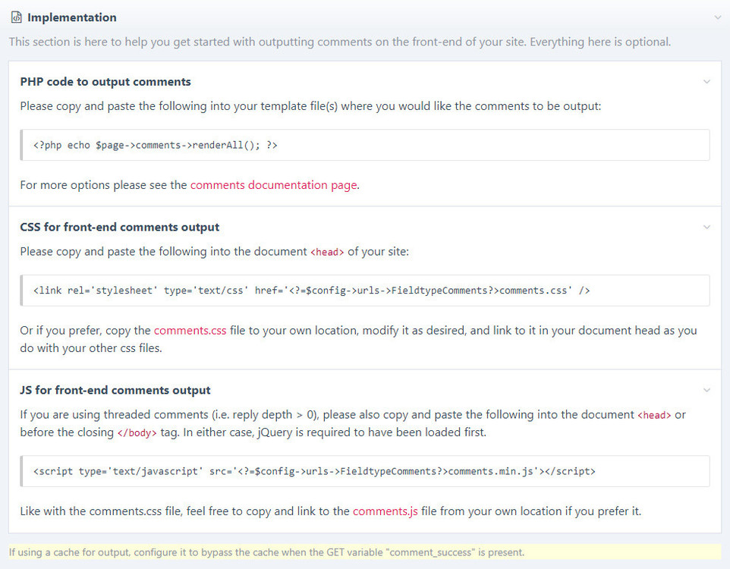Viewport: 730px width, 569px height.
Task: Click the <head> tag in JS instructions
Action: [x=654, y=415]
